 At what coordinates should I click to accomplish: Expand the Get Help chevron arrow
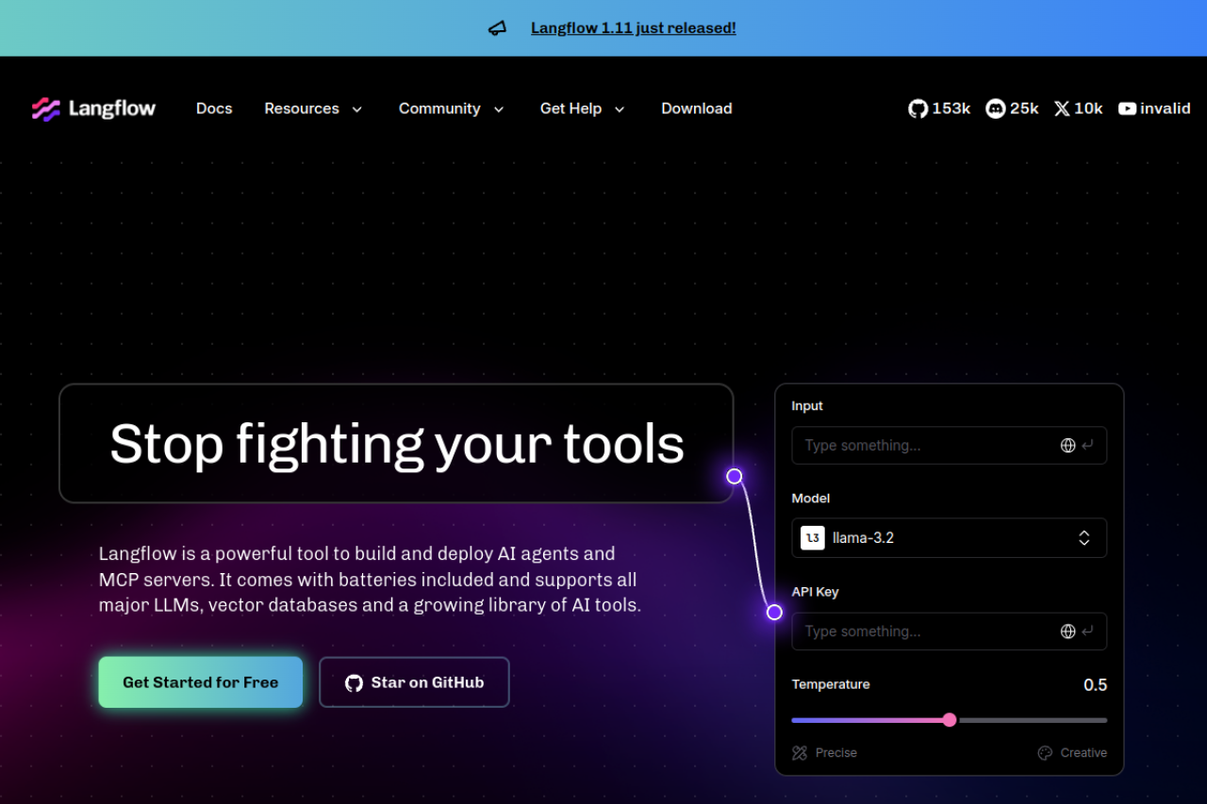[x=620, y=109]
